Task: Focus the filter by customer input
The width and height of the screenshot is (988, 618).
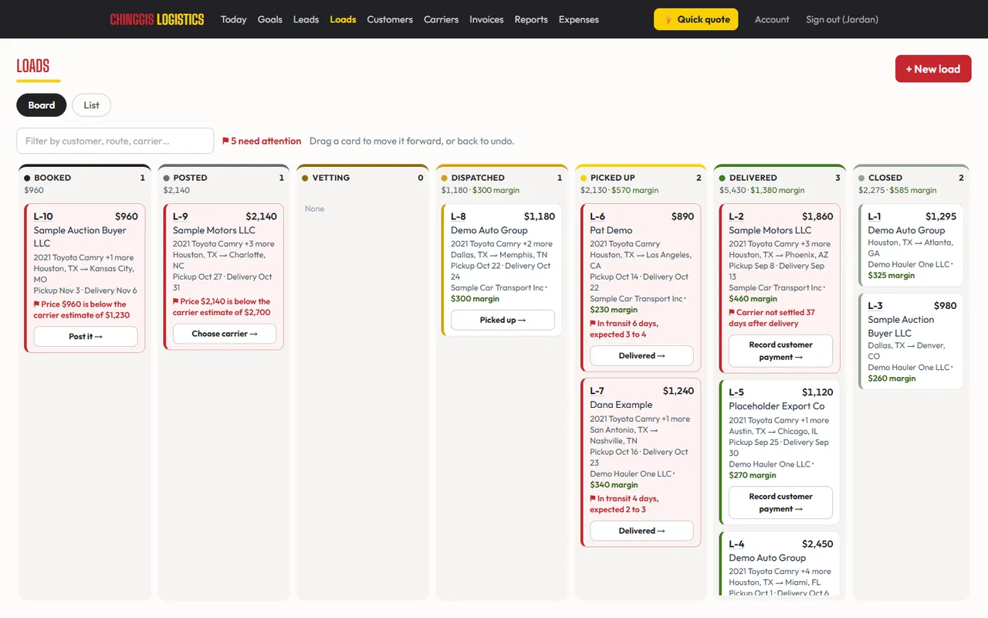Action: (115, 141)
